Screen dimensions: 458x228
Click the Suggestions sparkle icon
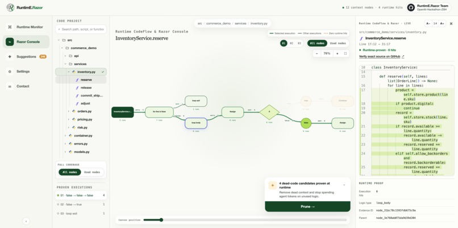[x=10, y=57]
